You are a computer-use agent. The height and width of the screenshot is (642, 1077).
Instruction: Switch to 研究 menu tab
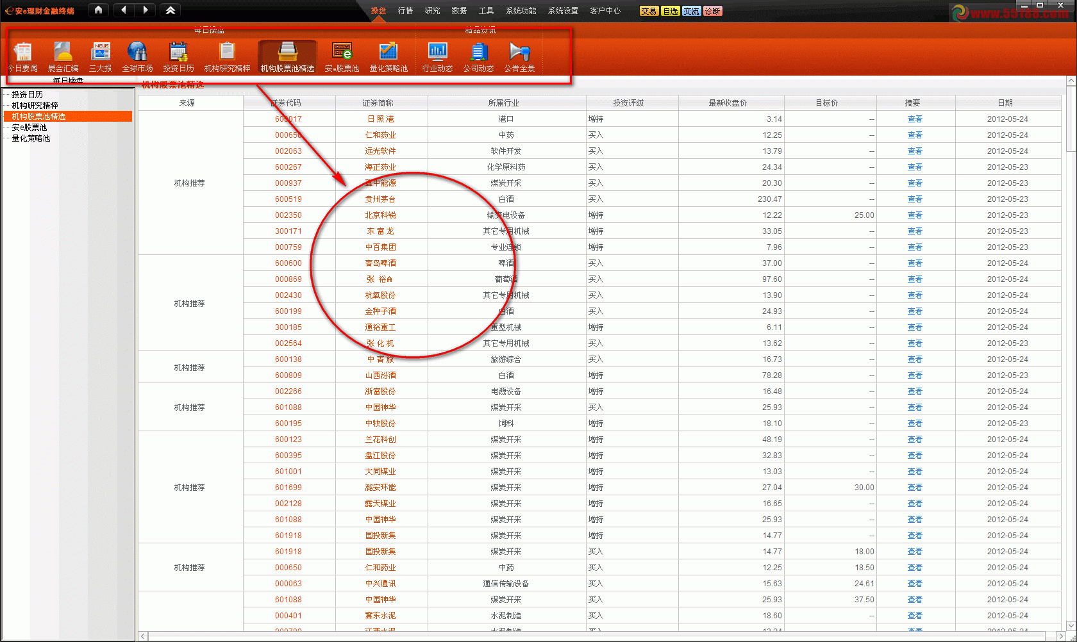433,11
